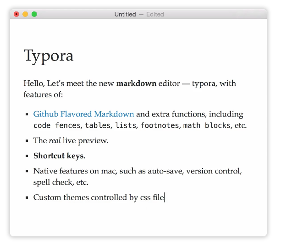
Task: Click the features of: text line
Action: (x=43, y=95)
